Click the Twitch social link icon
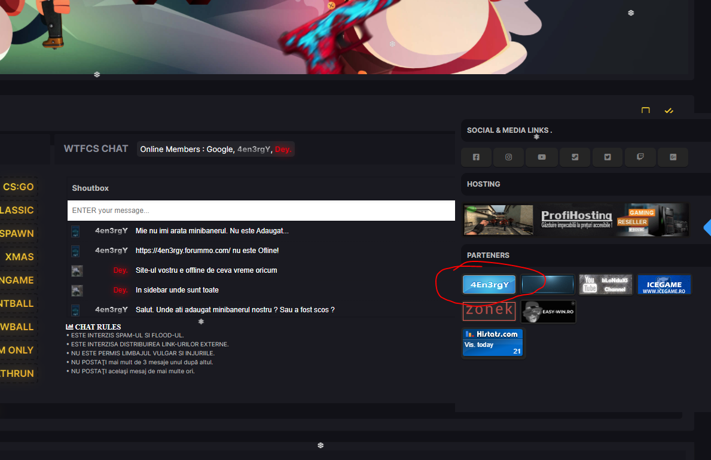Screen dimensions: 711x460 pyautogui.click(x=640, y=157)
